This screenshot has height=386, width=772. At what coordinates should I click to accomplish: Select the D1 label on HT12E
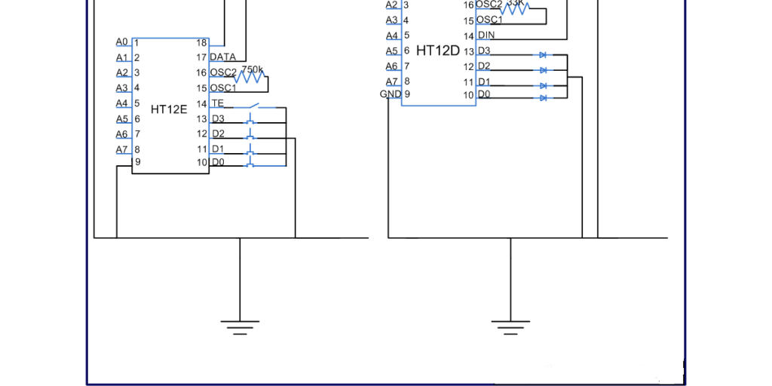click(218, 149)
